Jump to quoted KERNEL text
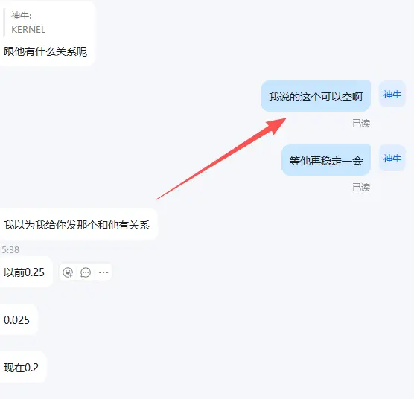The width and height of the screenshot is (414, 399). pyautogui.click(x=28, y=30)
